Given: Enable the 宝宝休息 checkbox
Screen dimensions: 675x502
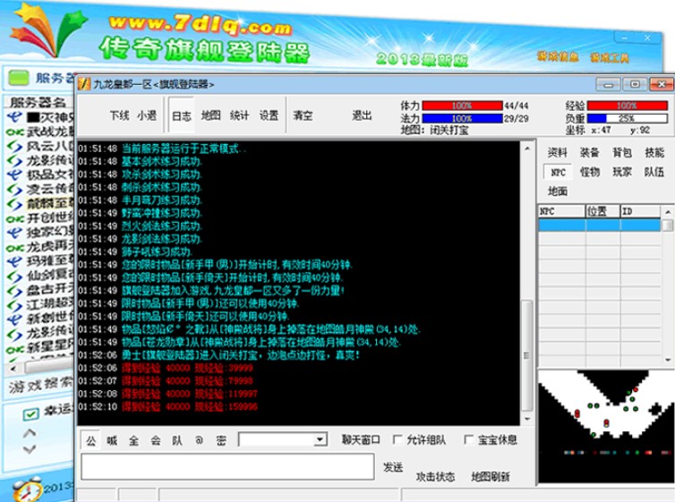Looking at the screenshot, I should pyautogui.click(x=468, y=439).
